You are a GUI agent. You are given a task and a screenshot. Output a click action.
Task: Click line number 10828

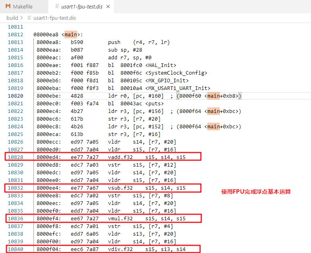click(x=15, y=157)
